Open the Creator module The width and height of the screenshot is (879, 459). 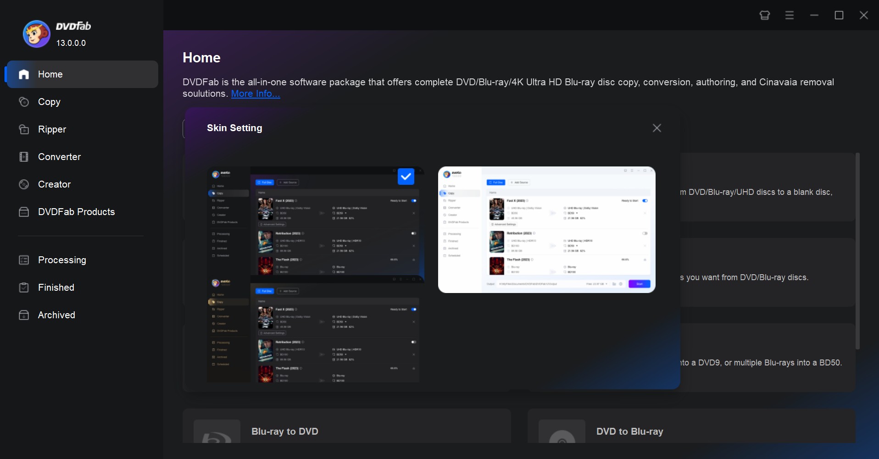(x=54, y=184)
